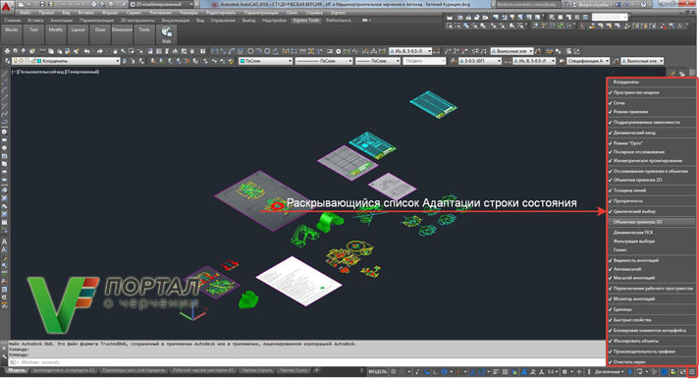The image size is (699, 379).
Task: Select the Circle draw icon in toolbar
Action: (250, 51)
